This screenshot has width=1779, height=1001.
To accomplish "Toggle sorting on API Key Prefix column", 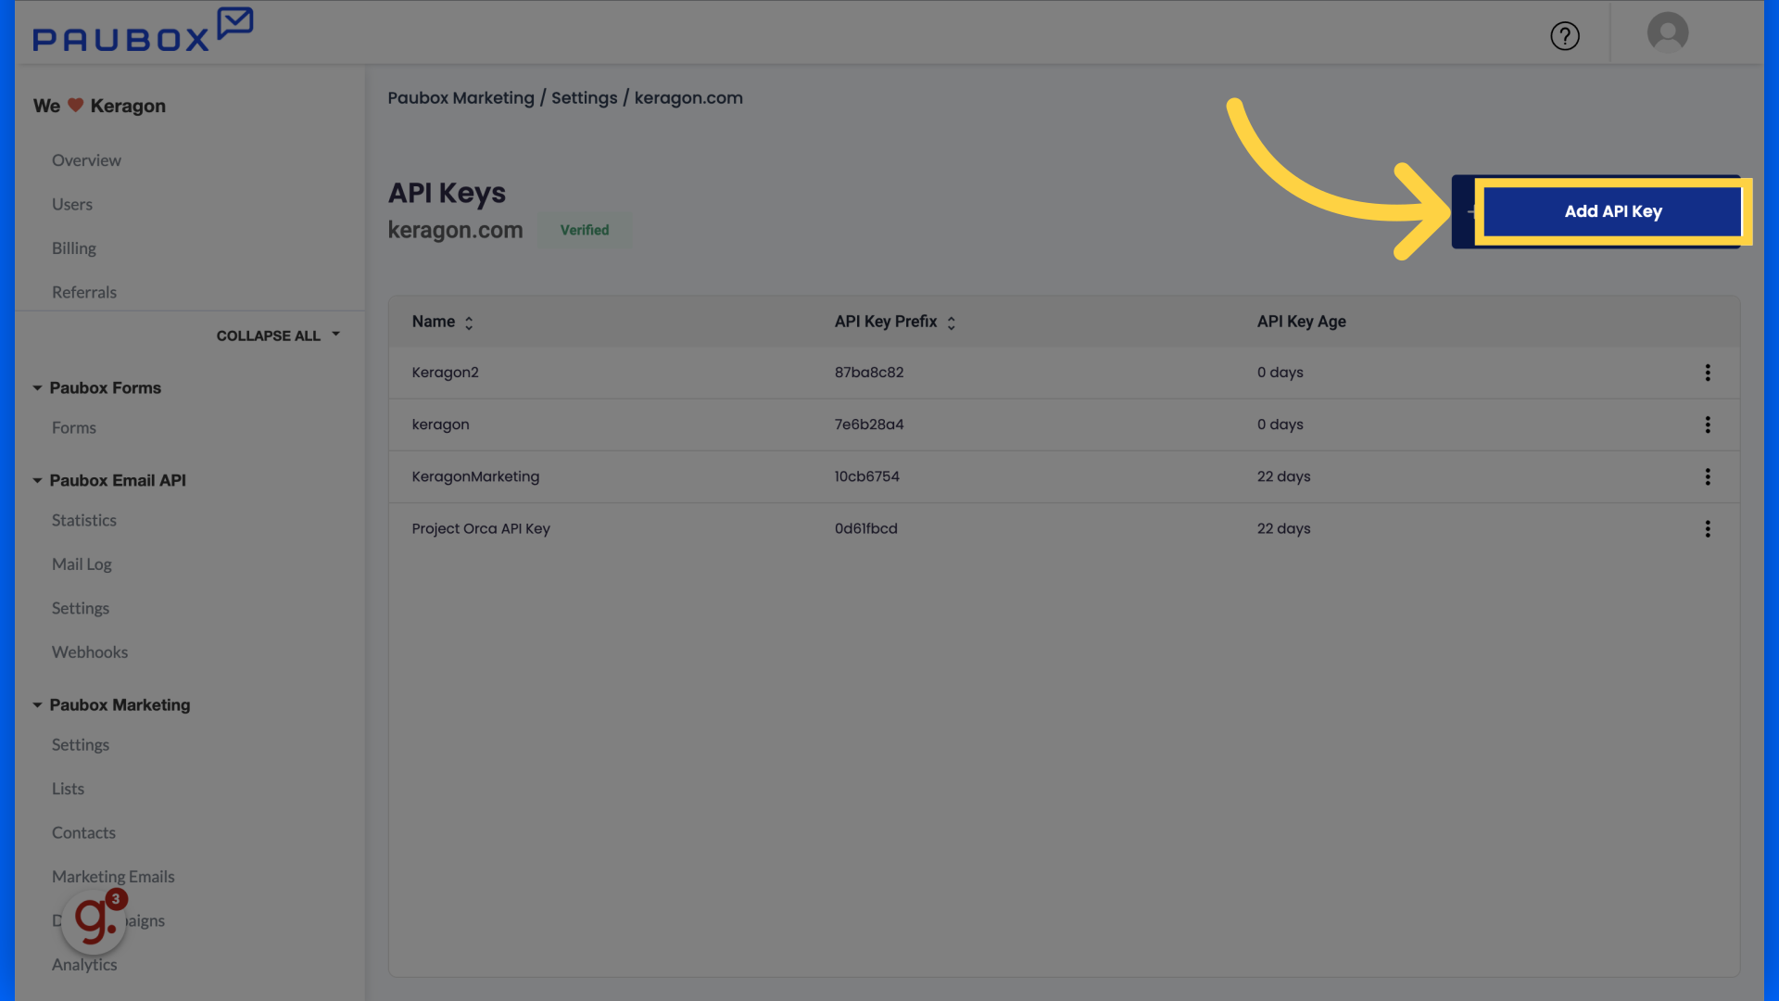I will point(951,322).
